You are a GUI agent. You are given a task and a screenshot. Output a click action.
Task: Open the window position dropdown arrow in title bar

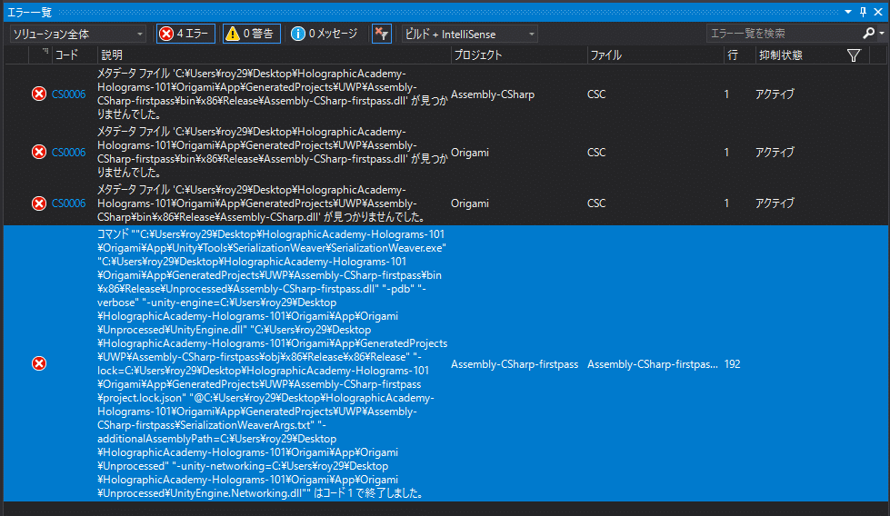[848, 12]
